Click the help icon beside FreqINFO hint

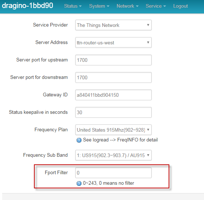pyautogui.click(x=79, y=140)
